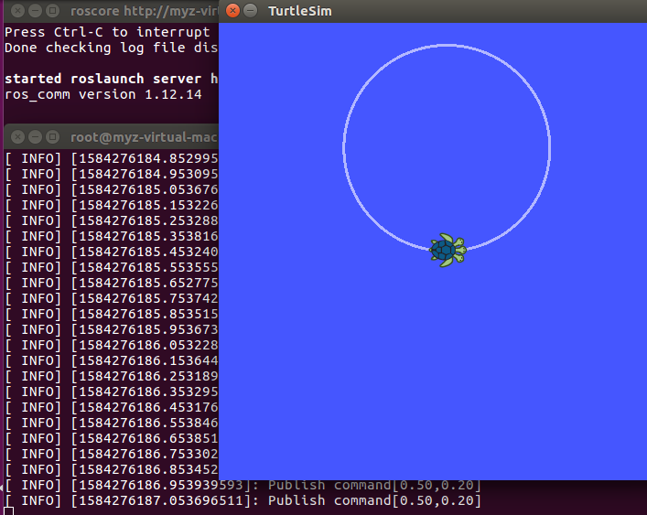Click log line with timestamp 1584276186.653851
This screenshot has width=647, height=515.
112,439
